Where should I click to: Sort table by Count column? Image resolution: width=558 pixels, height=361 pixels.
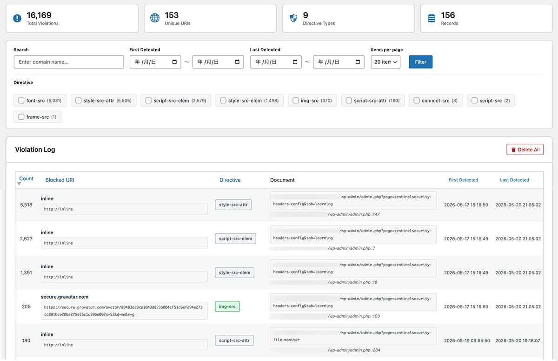click(26, 179)
